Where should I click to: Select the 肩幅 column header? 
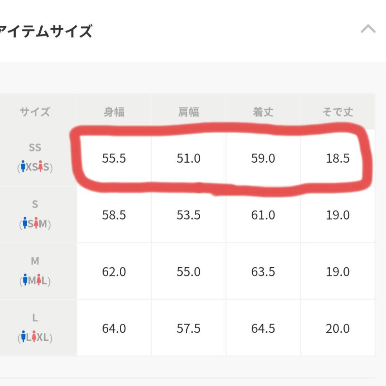189,112
